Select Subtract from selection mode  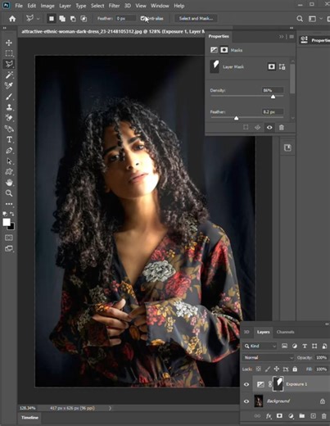pyautogui.click(x=73, y=19)
